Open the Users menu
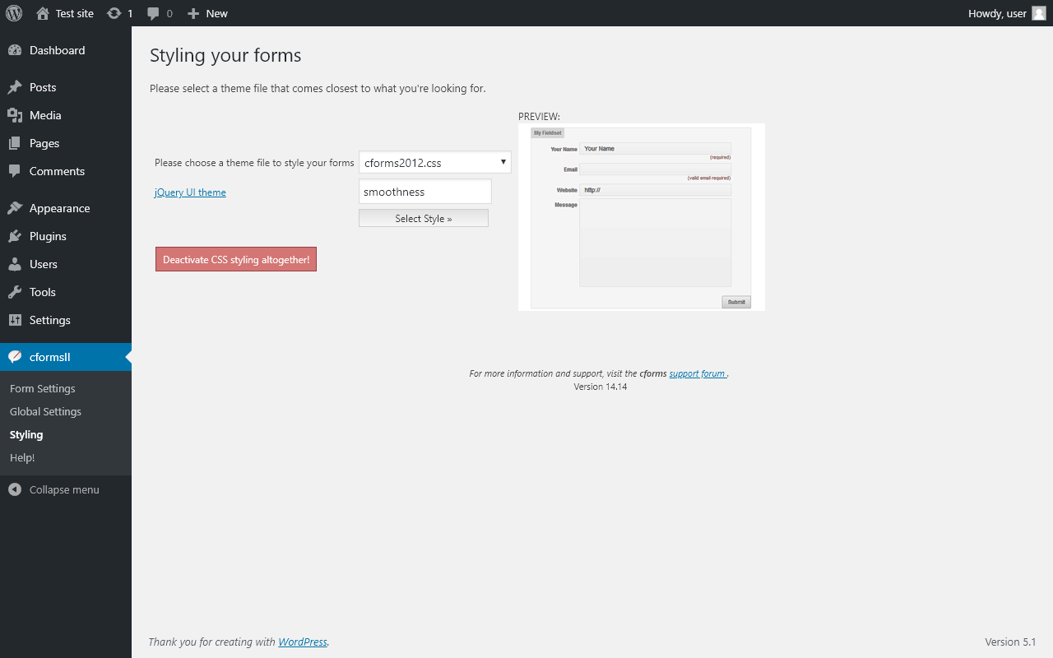Viewport: 1053px width, 658px height. click(66, 264)
